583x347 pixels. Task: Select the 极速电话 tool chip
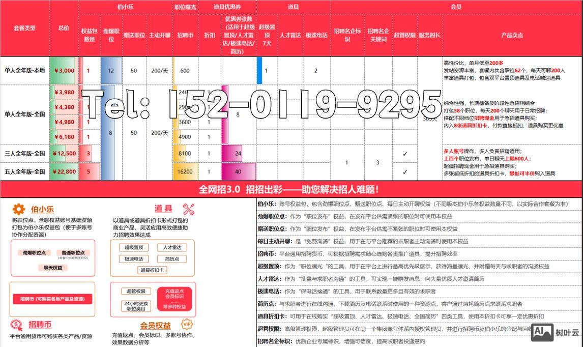click(133, 259)
